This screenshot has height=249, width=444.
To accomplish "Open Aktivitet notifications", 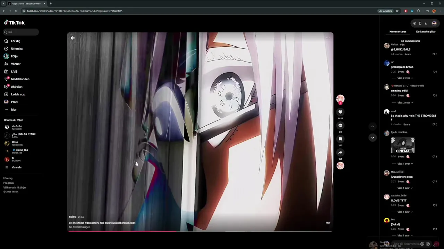I will click(x=13, y=87).
